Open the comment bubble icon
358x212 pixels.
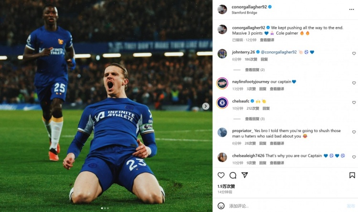coord(233,175)
